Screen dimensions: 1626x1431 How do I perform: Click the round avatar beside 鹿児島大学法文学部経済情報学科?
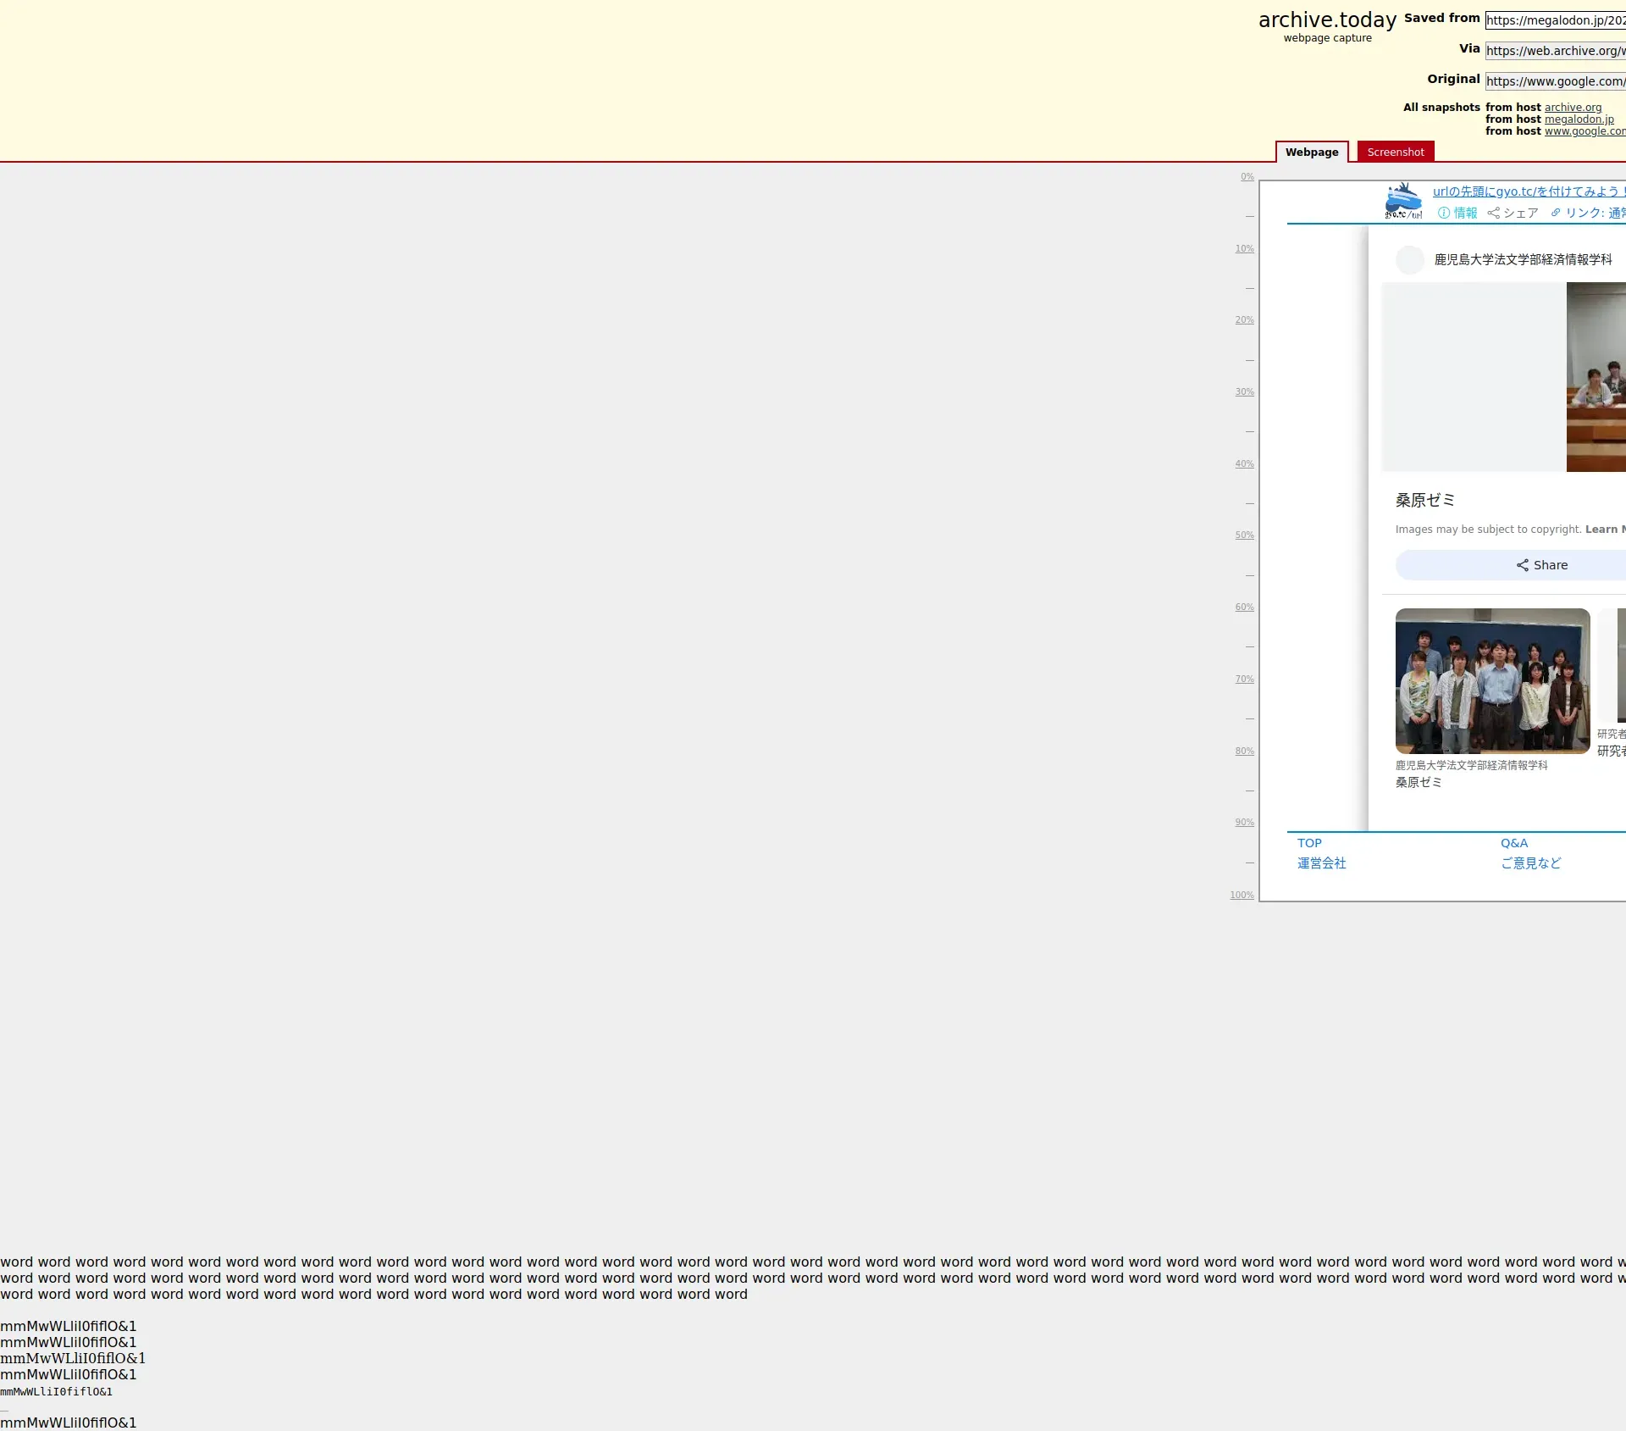(1410, 259)
